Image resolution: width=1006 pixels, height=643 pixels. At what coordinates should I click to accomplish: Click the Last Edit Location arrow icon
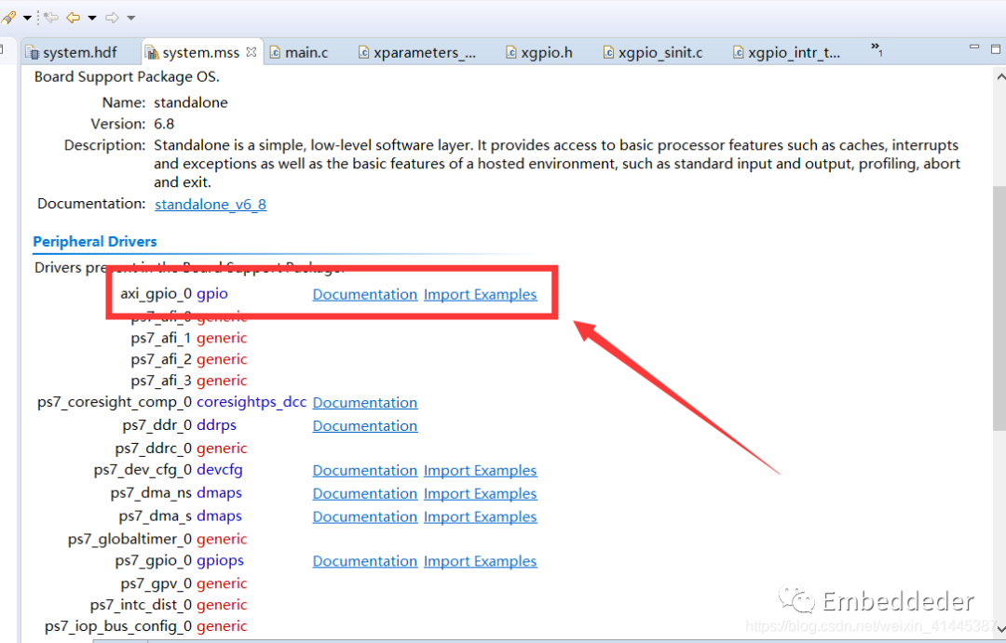tap(52, 18)
